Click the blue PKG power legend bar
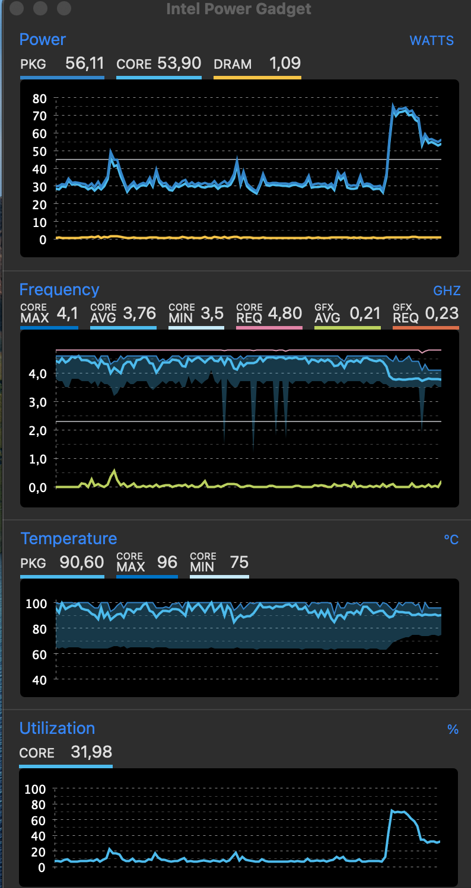 tap(62, 77)
